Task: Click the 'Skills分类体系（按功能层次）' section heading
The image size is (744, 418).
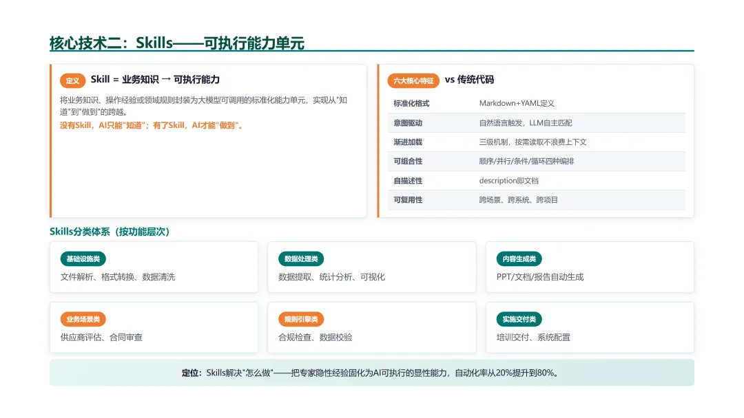Action: 110,232
